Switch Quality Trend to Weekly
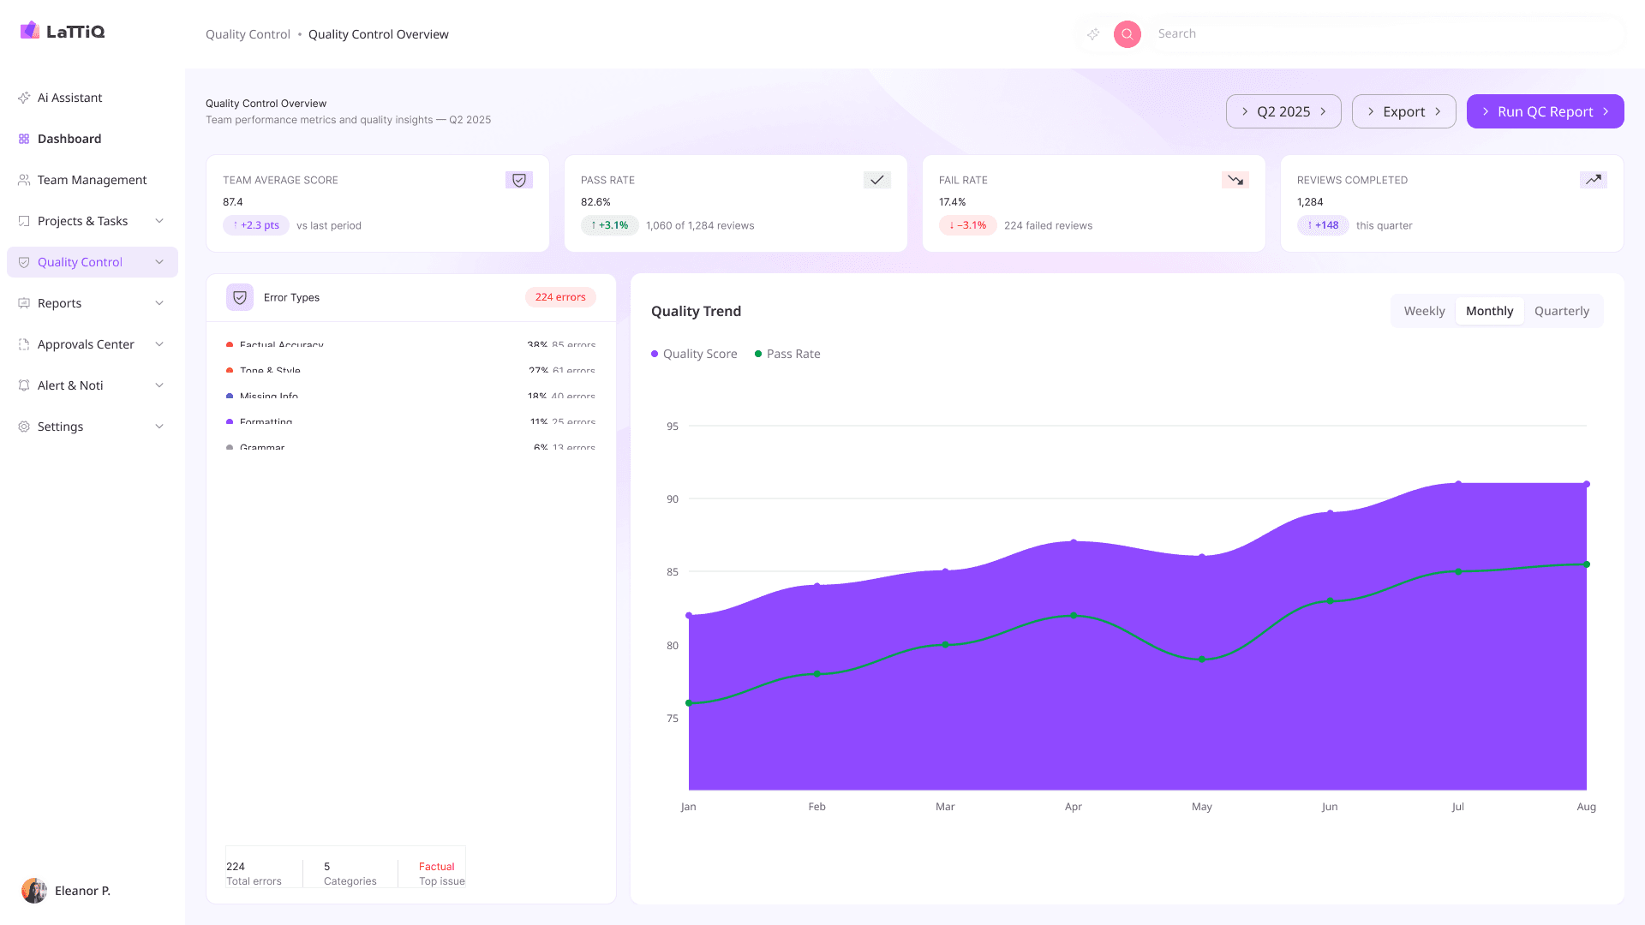Viewport: 1645px width, 925px height. 1424,311
